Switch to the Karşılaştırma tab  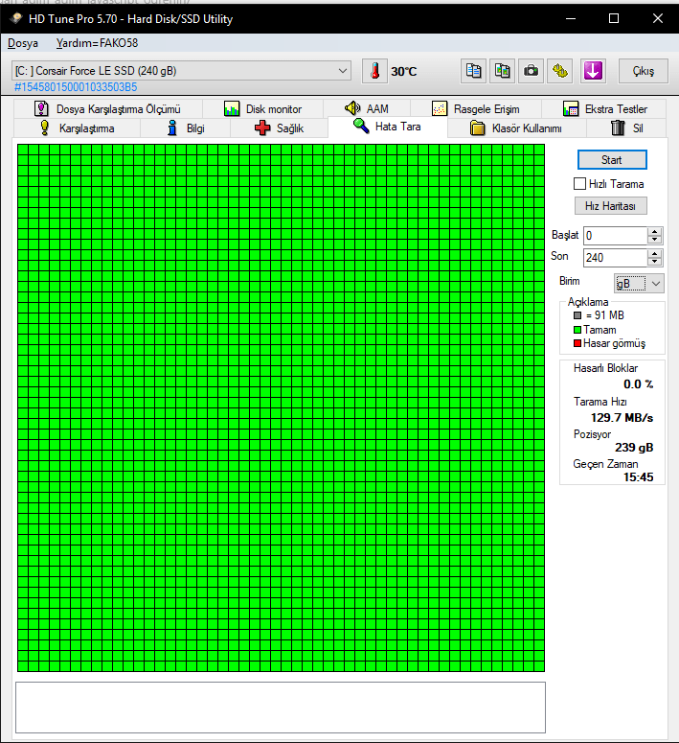pyautogui.click(x=78, y=128)
